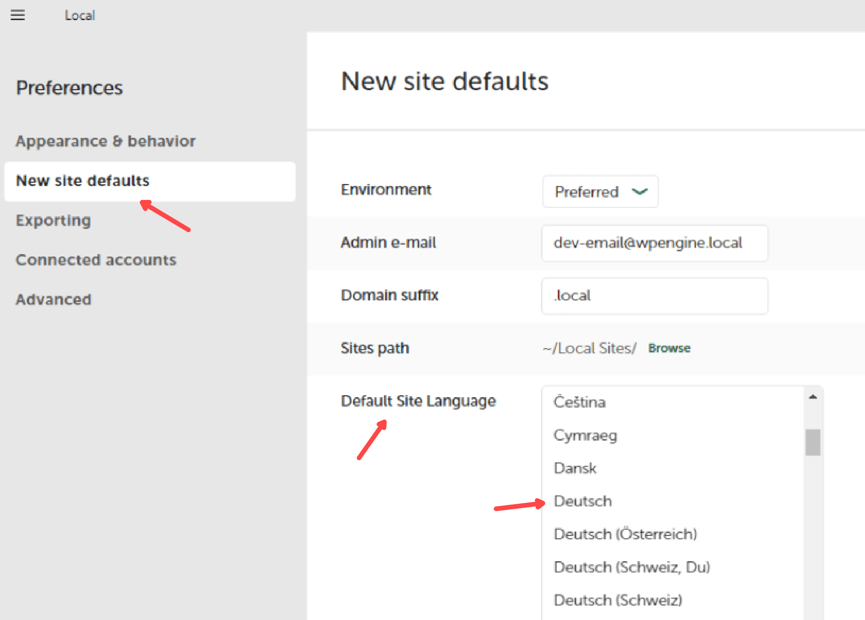
Task: Click the Admin e-mail input field
Action: coord(654,243)
